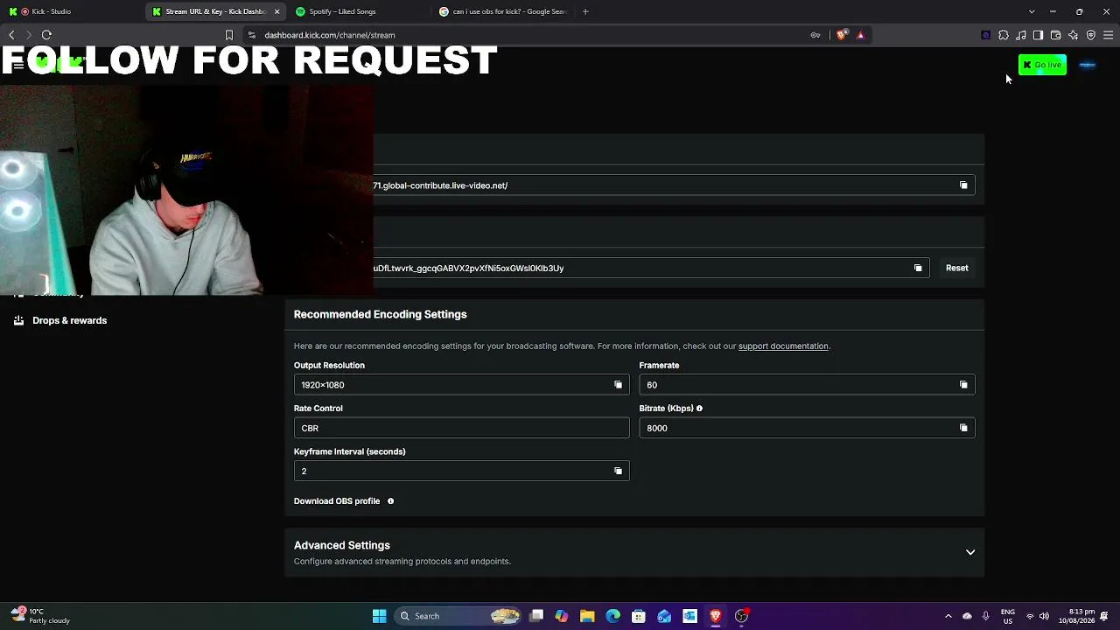This screenshot has height=630, width=1120.
Task: Copy the Keyframe Interval value
Action: coord(618,471)
